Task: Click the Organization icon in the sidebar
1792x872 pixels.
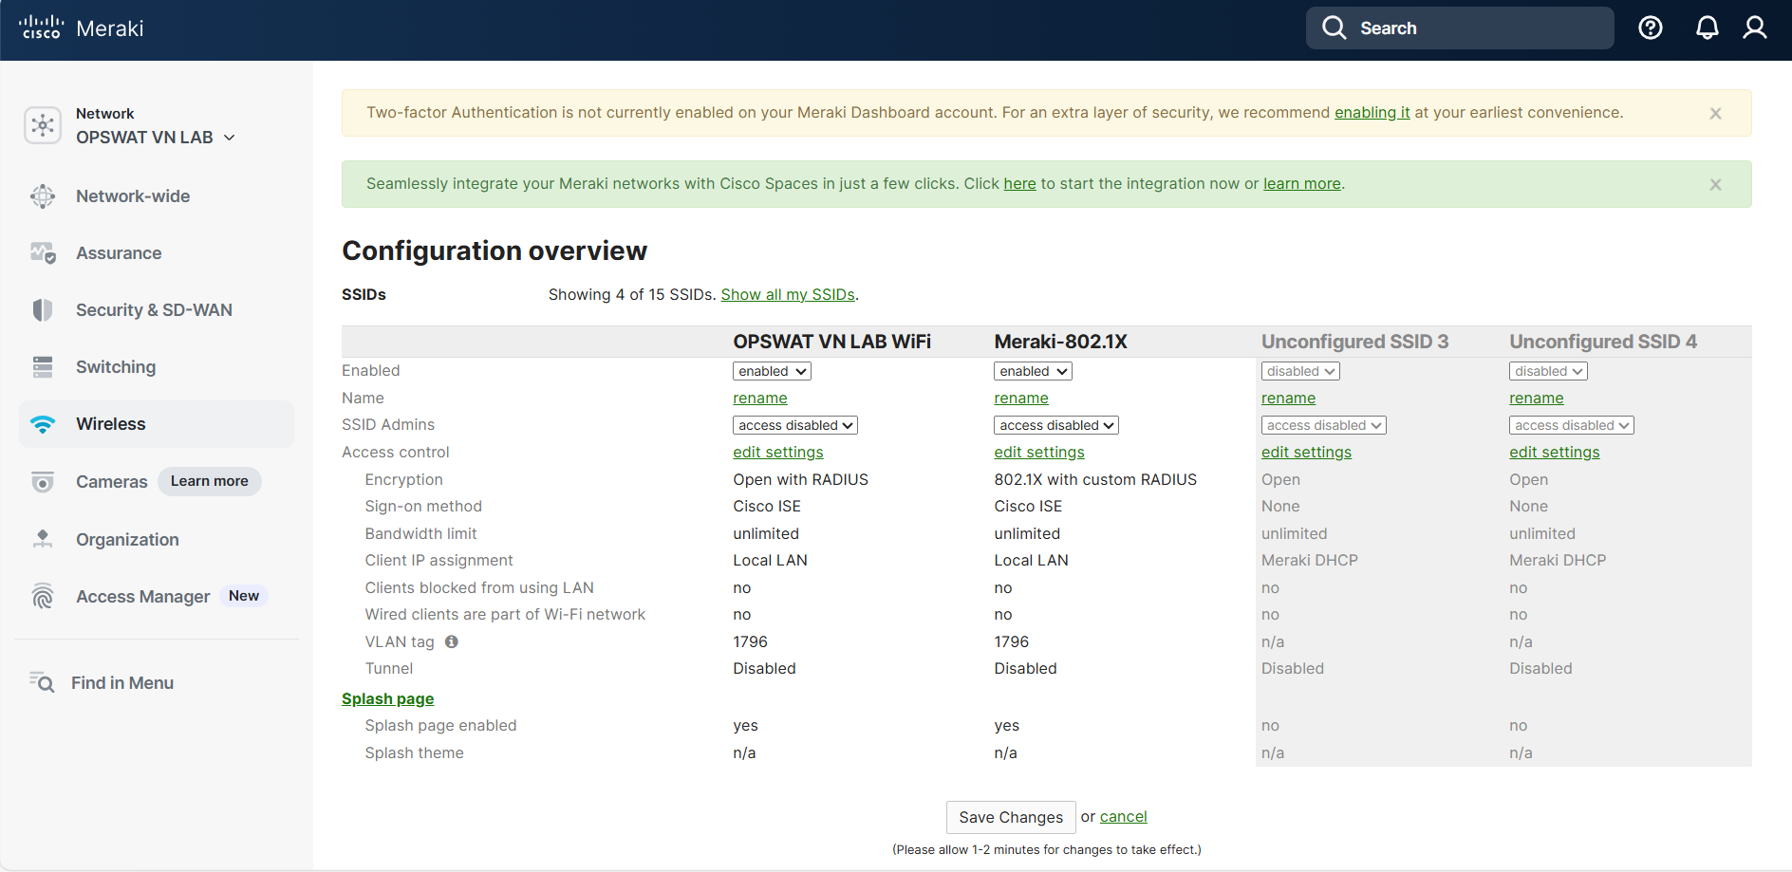Action: (43, 540)
